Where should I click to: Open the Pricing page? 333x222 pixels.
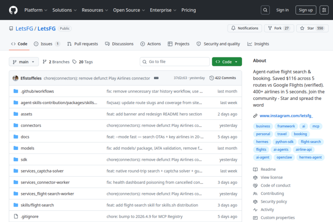pyautogui.click(x=189, y=10)
